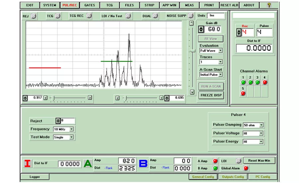Toggle the TCG REC switch
This screenshot has height=183, width=299.
pos(89,16)
